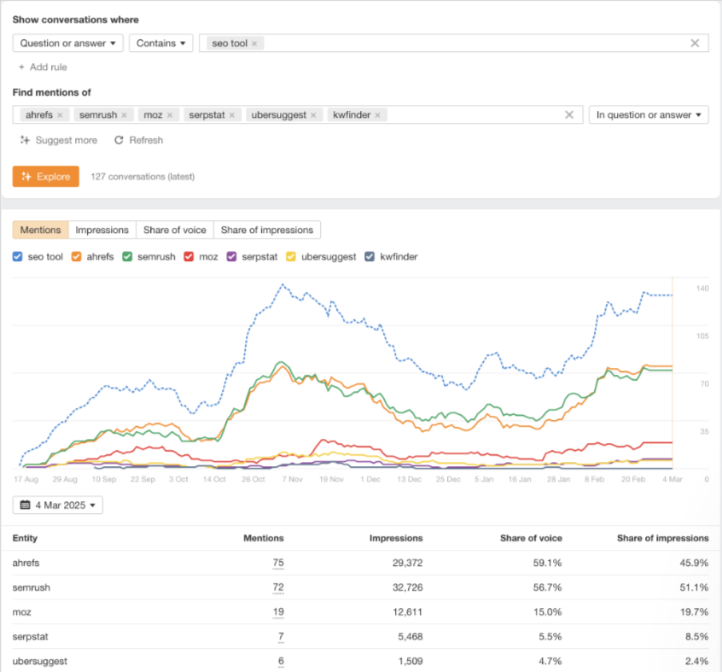
Task: Click the Suggest more sparkle icon
Action: click(x=25, y=141)
